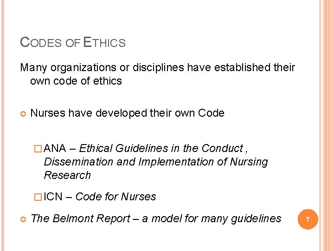Click the large E in Ethics heading
The width and height of the screenshot is (334, 251).
(87, 42)
